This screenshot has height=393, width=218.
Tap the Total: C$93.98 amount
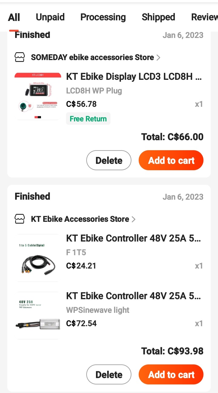[x=172, y=351]
